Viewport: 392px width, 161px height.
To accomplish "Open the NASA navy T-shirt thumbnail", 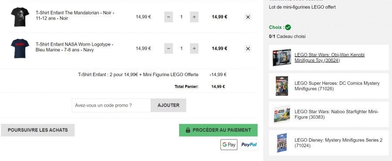I will (20, 48).
